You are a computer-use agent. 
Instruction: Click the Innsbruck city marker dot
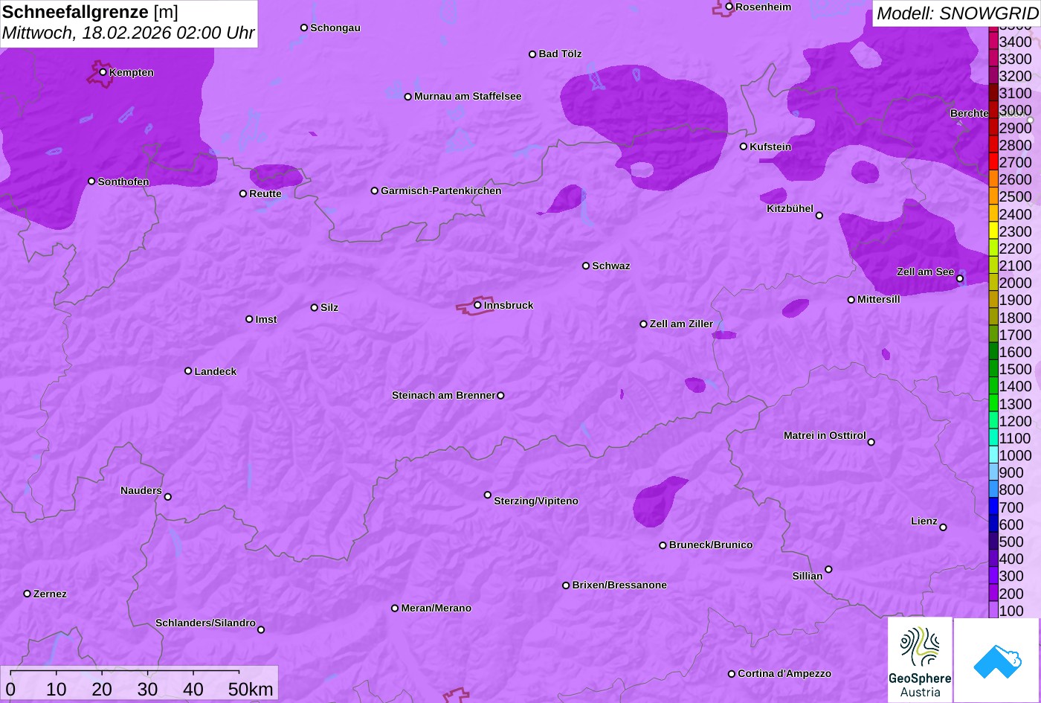pyautogui.click(x=477, y=305)
